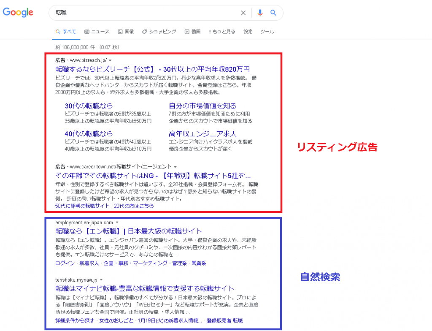This screenshot has width=432, height=331.
Task: Follow the 新着求人 sitelink under エン転職
Action: [89, 263]
